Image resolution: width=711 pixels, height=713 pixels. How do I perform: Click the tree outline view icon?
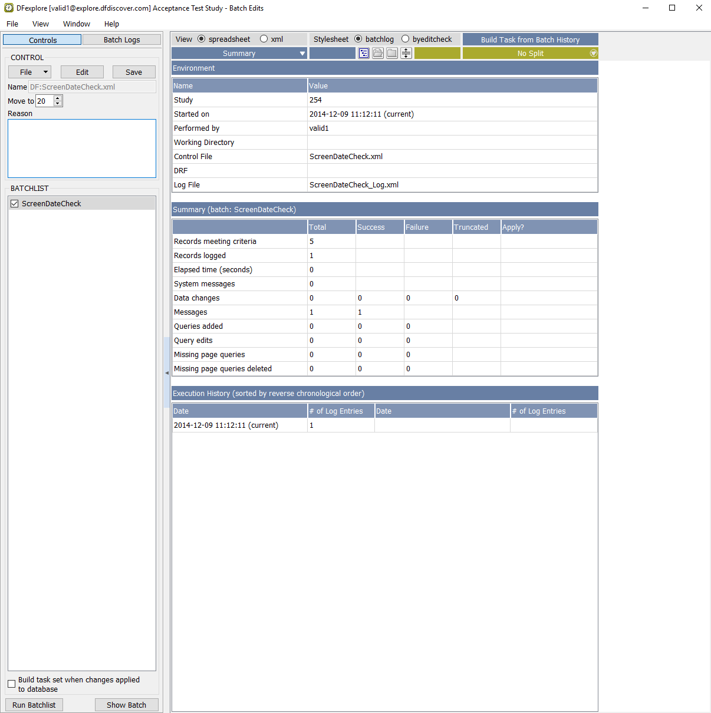364,53
